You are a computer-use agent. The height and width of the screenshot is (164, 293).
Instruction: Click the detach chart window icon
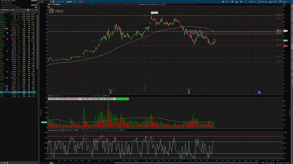click(x=232, y=2)
